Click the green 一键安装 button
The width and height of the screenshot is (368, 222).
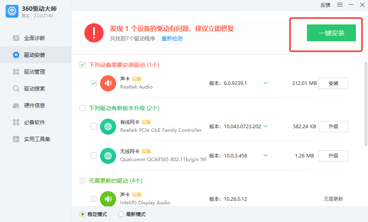click(331, 33)
